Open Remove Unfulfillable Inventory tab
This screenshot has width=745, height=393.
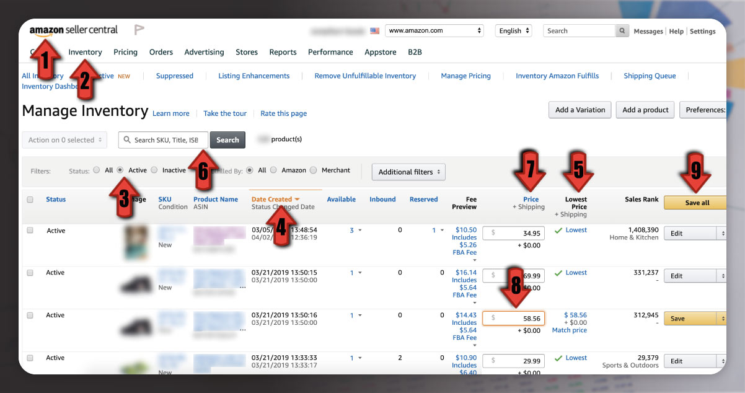pos(365,76)
